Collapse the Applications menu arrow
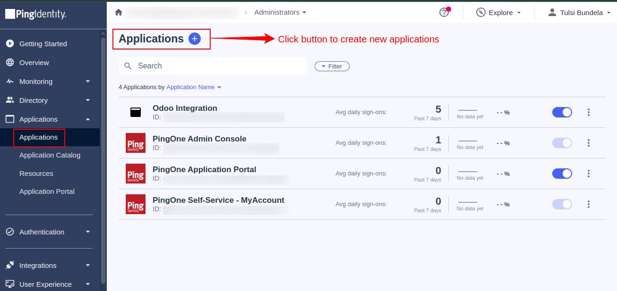This screenshot has width=617, height=291. 88,119
